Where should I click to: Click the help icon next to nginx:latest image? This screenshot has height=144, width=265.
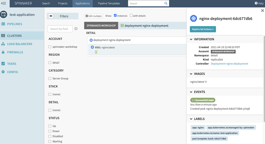[206, 82]
